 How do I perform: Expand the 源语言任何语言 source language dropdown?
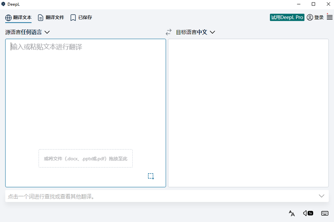coord(28,32)
